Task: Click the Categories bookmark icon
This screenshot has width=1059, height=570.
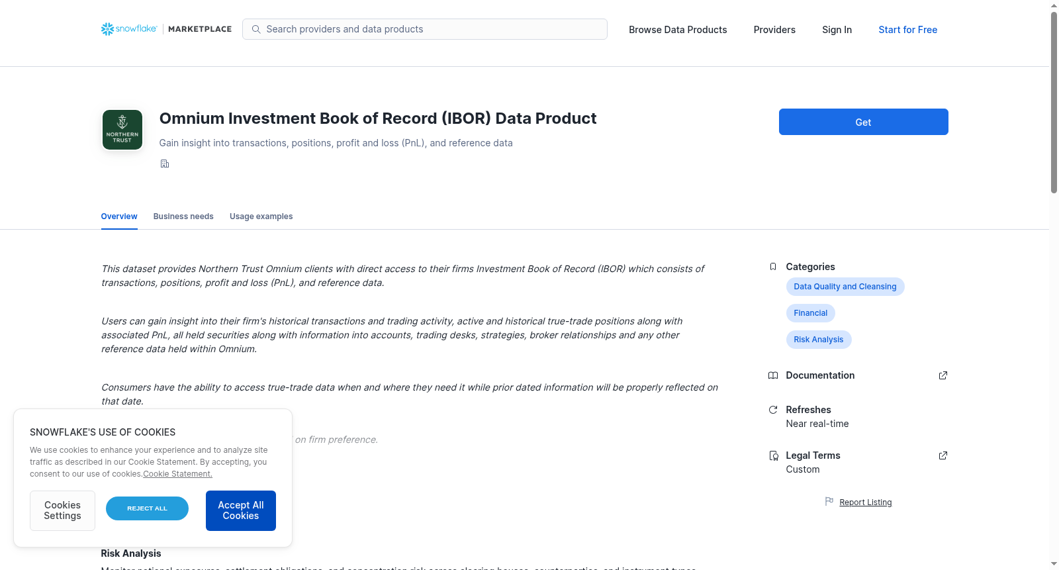Action: pyautogui.click(x=773, y=267)
